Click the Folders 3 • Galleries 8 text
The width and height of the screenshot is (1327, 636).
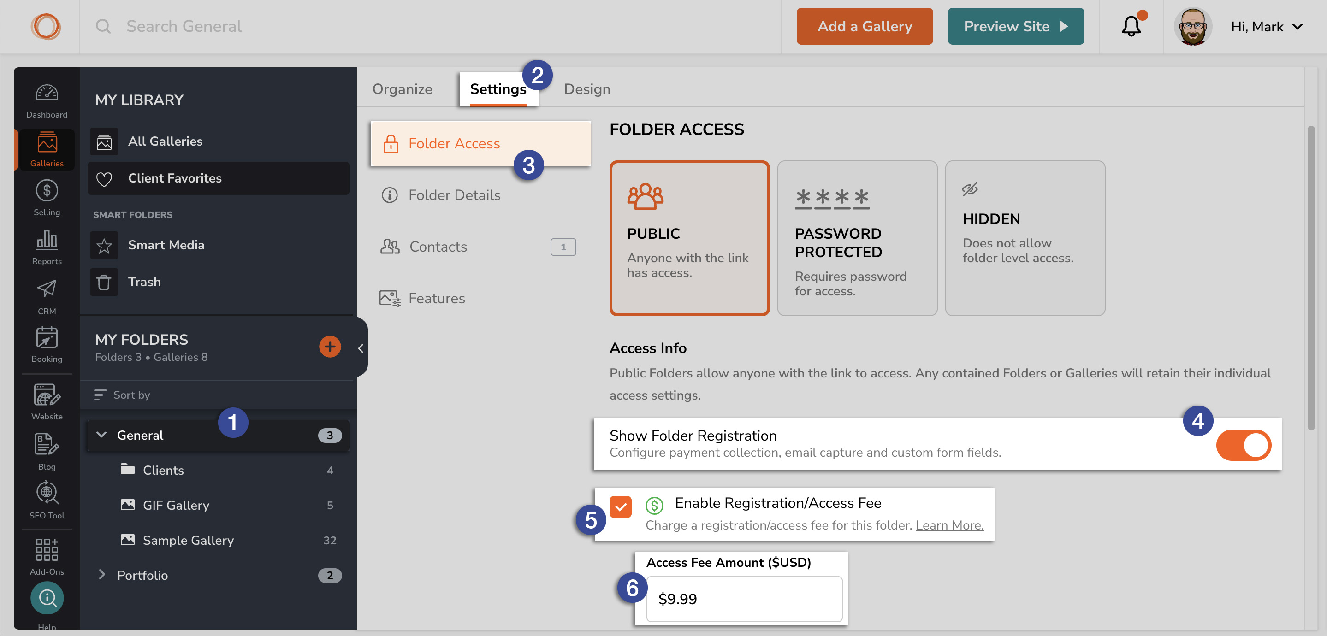151,357
